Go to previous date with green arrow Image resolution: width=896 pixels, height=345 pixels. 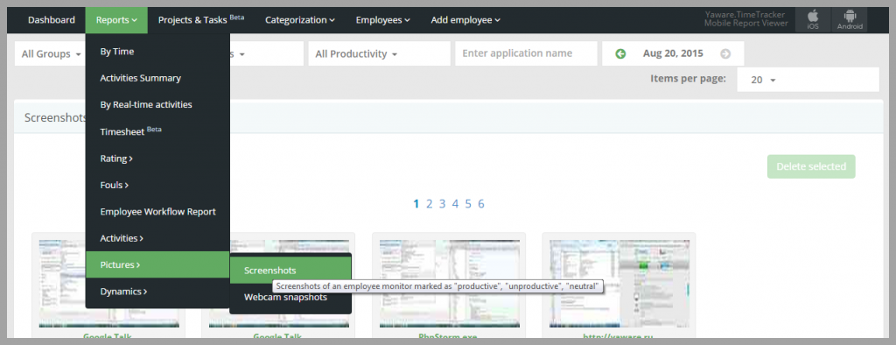click(620, 53)
